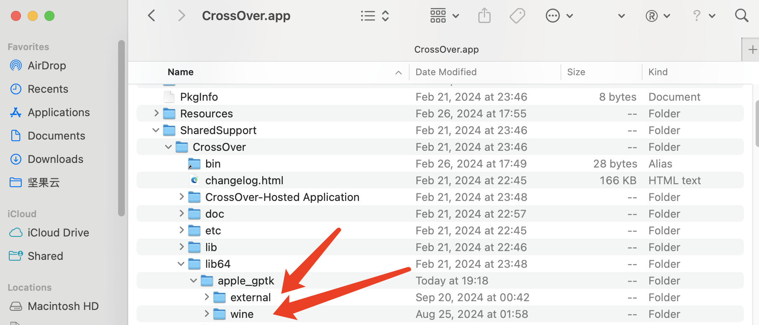Click the "28 bytes" size value
This screenshot has width=759, height=325.
coord(615,164)
